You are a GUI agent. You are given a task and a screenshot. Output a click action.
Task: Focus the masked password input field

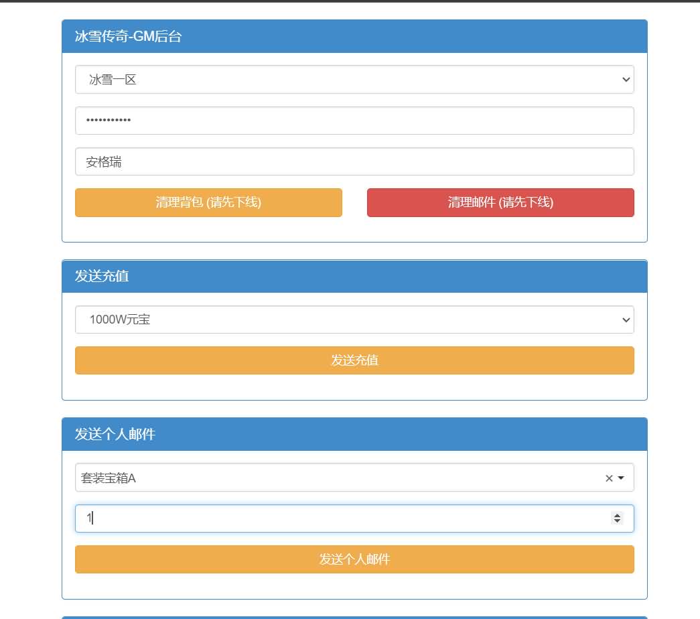tap(354, 121)
